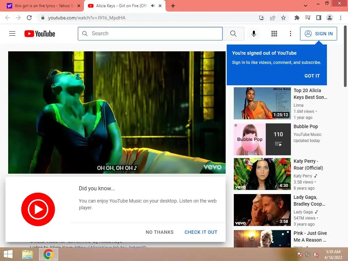Screen dimensions: 348x261
Task: Share this page from the address bar
Action: 273,18
